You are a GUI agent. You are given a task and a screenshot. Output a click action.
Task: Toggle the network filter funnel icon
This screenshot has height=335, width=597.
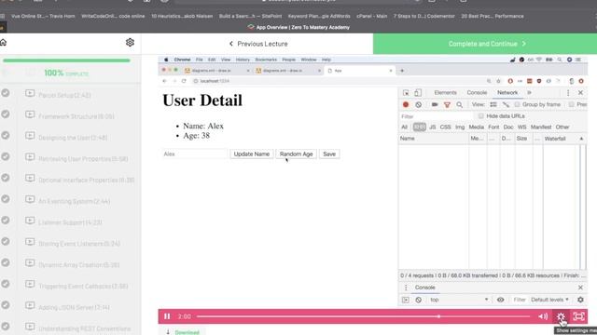[x=447, y=104]
